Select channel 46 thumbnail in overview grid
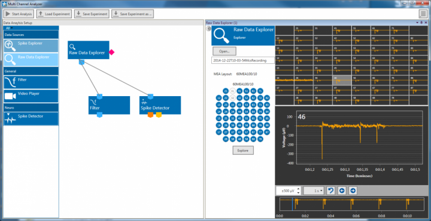The image size is (431, 221). tap(342, 81)
